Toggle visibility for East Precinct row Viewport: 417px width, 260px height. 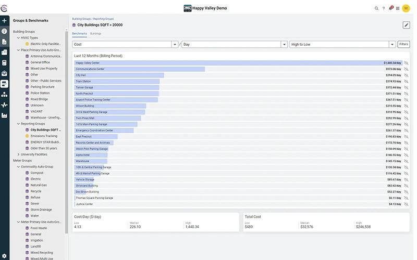(x=406, y=137)
